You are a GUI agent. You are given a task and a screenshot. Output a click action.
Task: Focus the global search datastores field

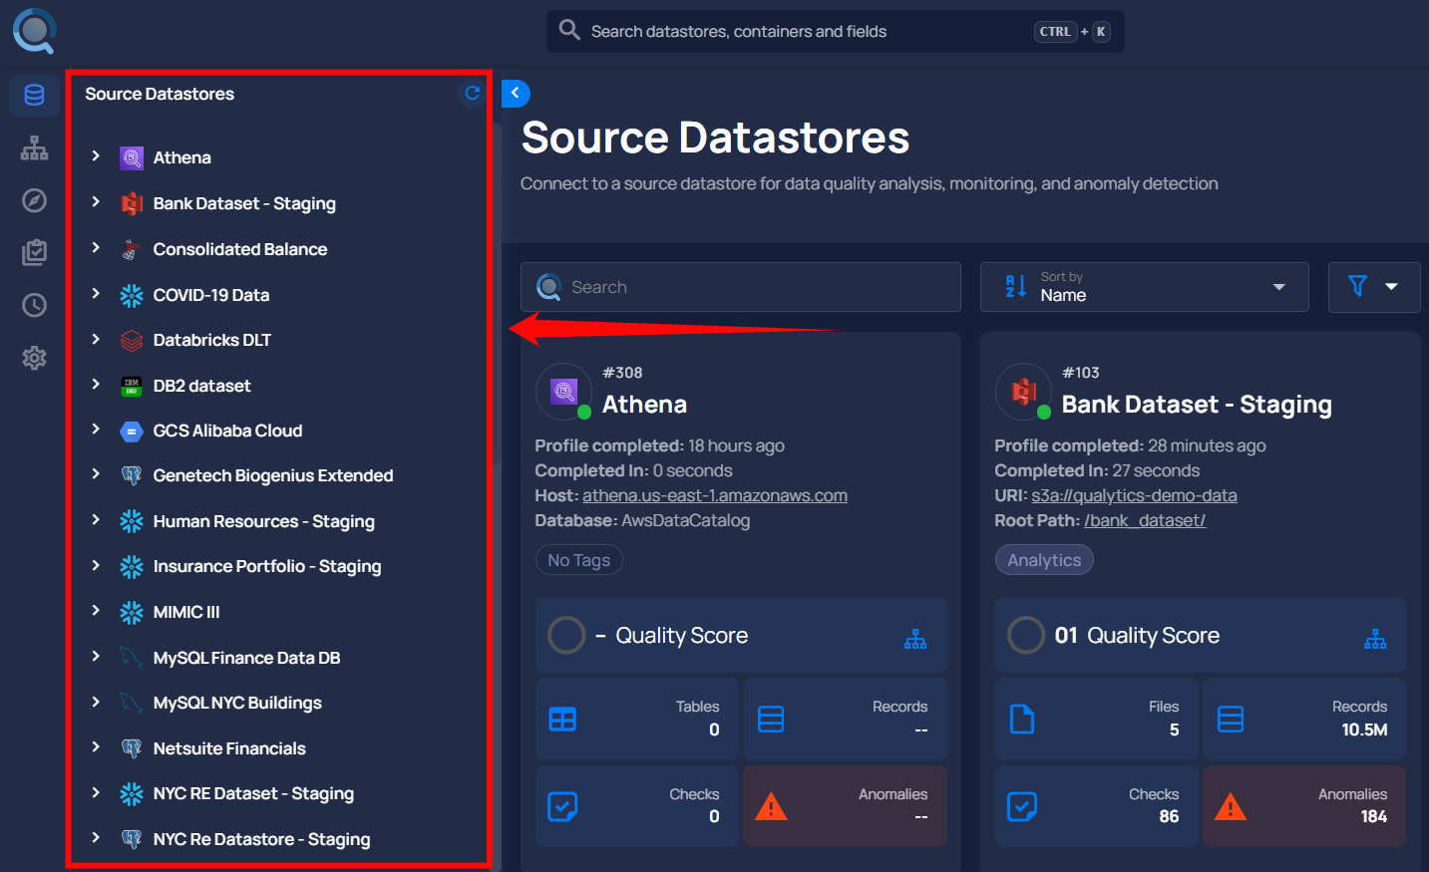pos(836,31)
